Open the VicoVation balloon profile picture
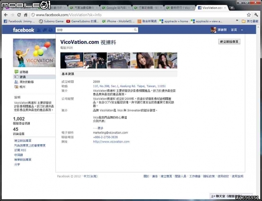Viewport: 262px width, 201px height. point(34,53)
